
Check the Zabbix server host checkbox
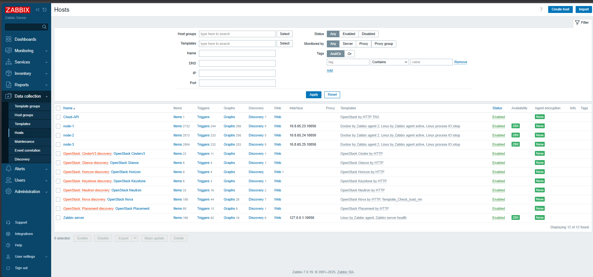click(58, 218)
